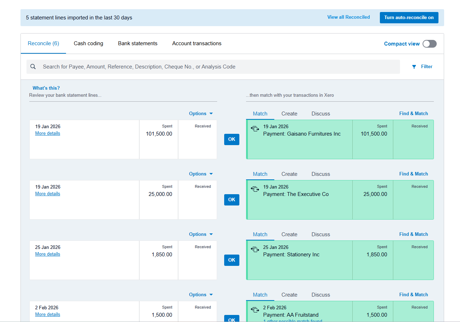This screenshot has height=322, width=460.
Task: Click the Filter link
Action: [x=427, y=67]
